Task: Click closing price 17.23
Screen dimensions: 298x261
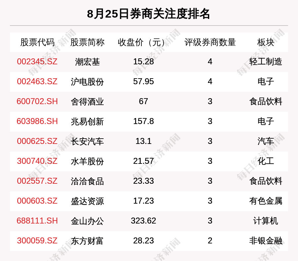Action: (x=143, y=201)
